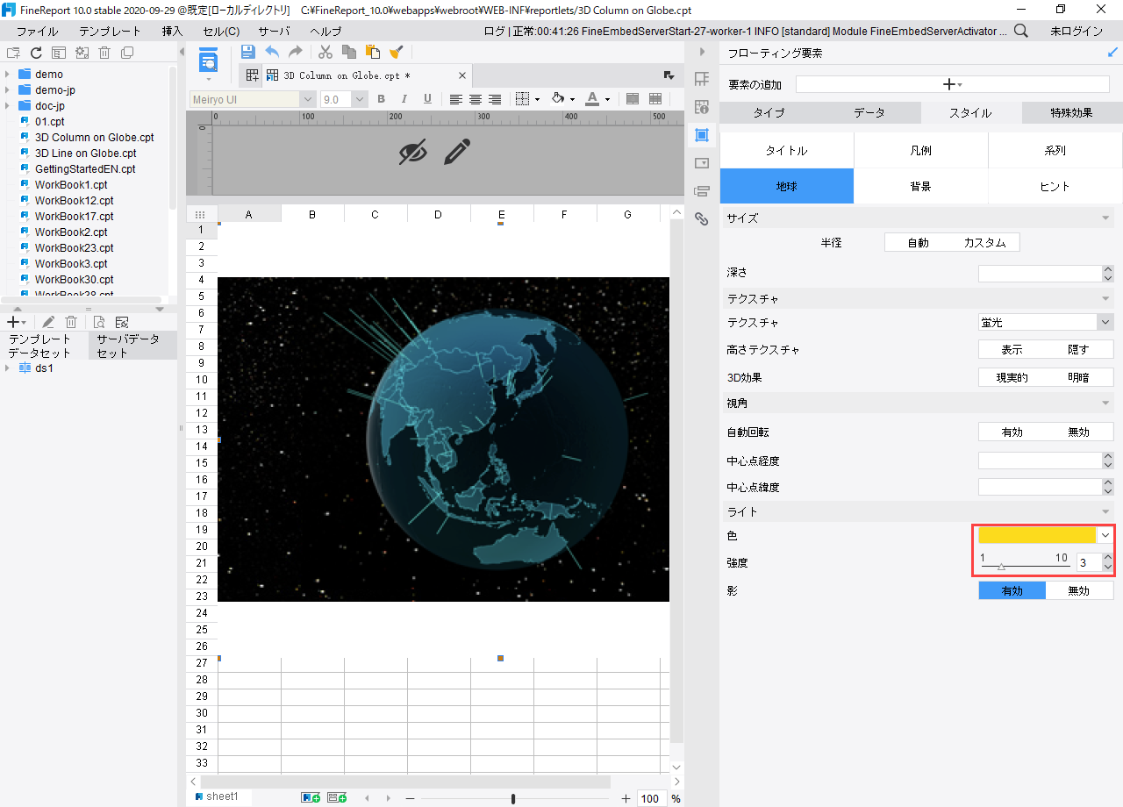Expand the demo folder
The width and height of the screenshot is (1123, 807).
[8, 75]
